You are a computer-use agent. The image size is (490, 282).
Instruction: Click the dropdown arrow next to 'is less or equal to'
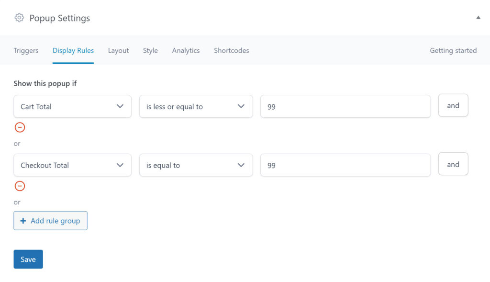242,106
